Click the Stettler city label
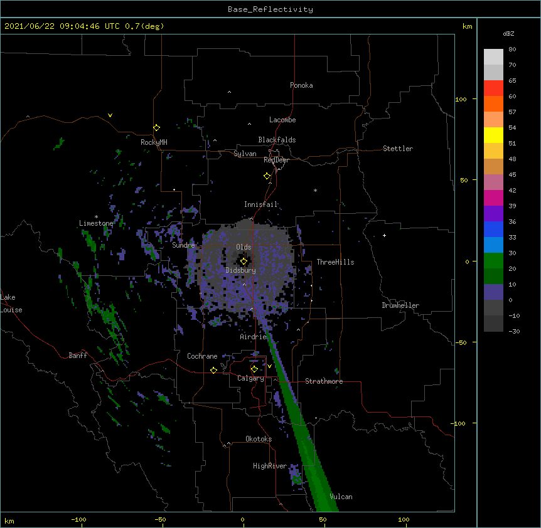541x528 pixels. click(398, 149)
